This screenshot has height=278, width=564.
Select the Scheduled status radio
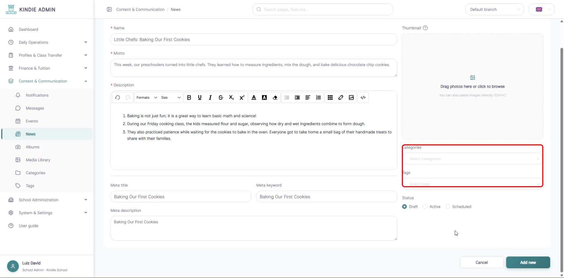point(448,207)
